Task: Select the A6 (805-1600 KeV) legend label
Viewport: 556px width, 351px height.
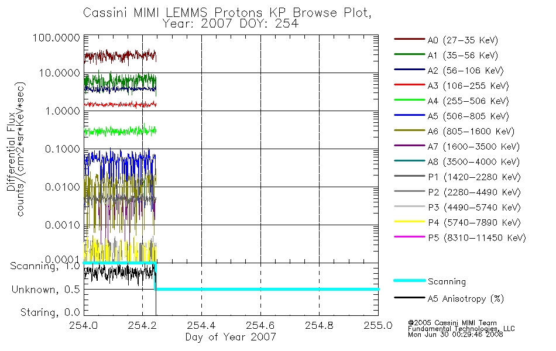Action: point(471,132)
